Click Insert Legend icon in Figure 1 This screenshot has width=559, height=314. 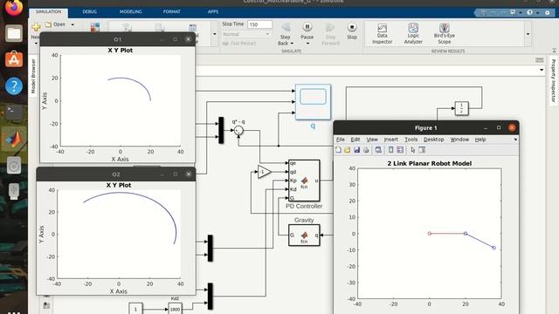coord(400,150)
